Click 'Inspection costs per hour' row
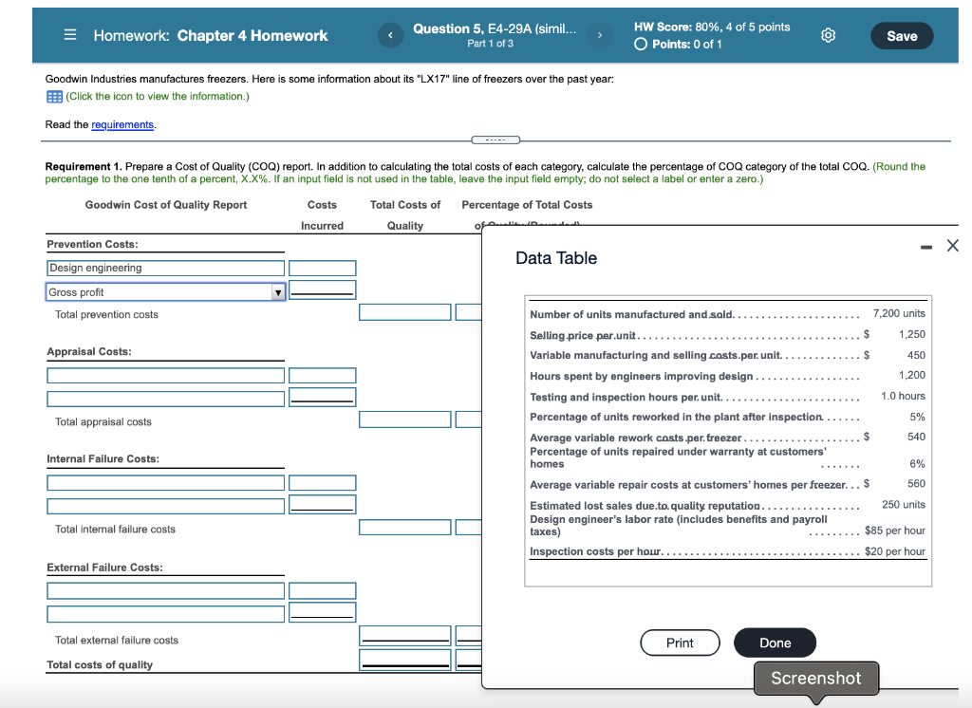This screenshot has width=972, height=708. (727, 551)
